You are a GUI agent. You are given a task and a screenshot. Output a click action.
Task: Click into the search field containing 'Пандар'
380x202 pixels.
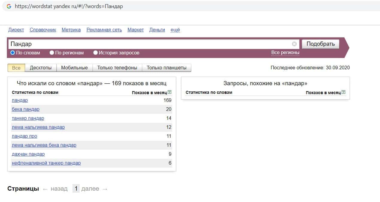[150, 44]
